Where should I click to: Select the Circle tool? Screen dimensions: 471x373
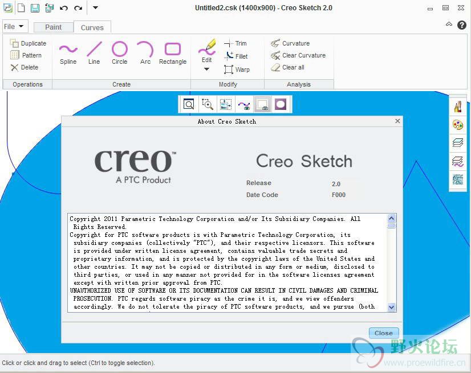coord(120,53)
